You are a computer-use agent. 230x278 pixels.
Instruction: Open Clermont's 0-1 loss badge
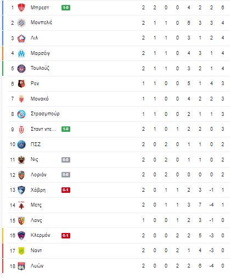(x=66, y=236)
